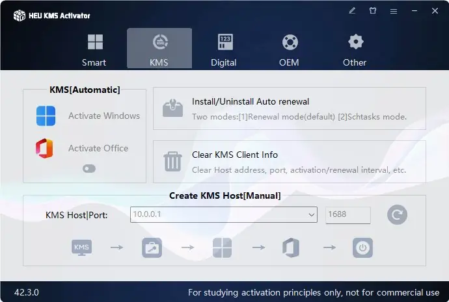Click the trash can icon
This screenshot has height=302, width=449.
pos(172,162)
